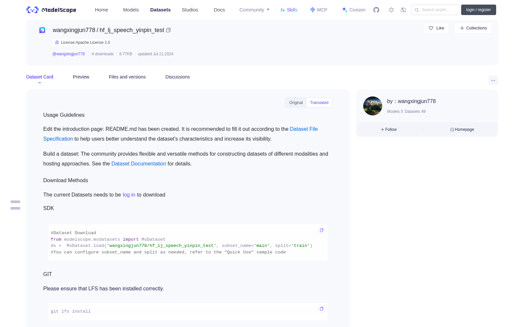Screen dimensions: 524x327
Task: Click the Download Methods heading
Action: click(65, 181)
